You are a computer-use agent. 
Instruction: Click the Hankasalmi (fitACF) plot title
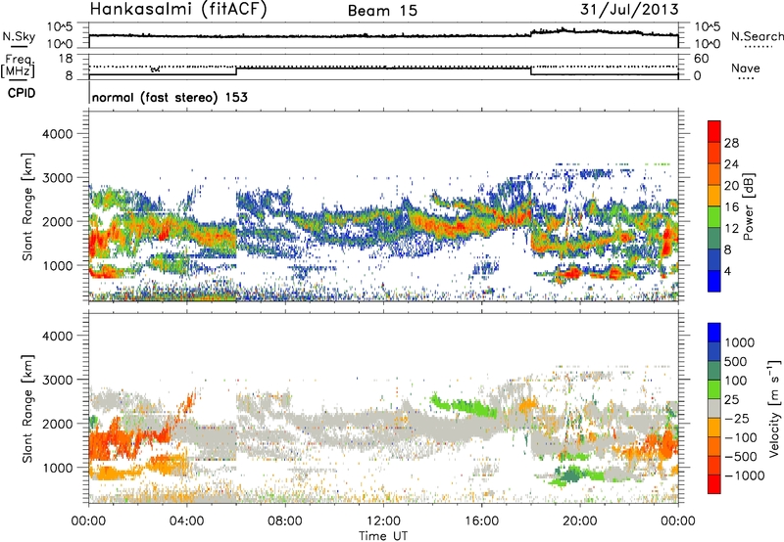point(178,10)
